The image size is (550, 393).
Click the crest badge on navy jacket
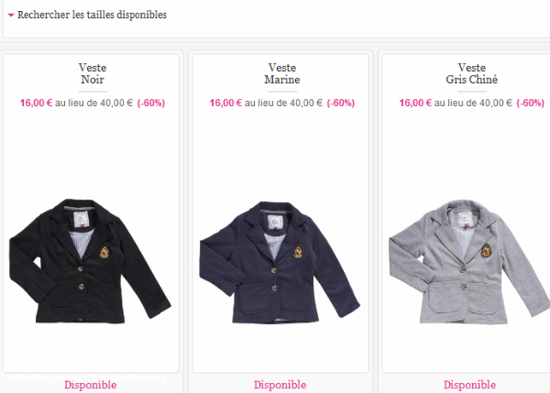coord(298,253)
